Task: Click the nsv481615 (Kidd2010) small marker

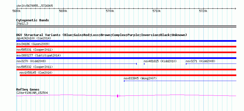Action: coord(144,64)
